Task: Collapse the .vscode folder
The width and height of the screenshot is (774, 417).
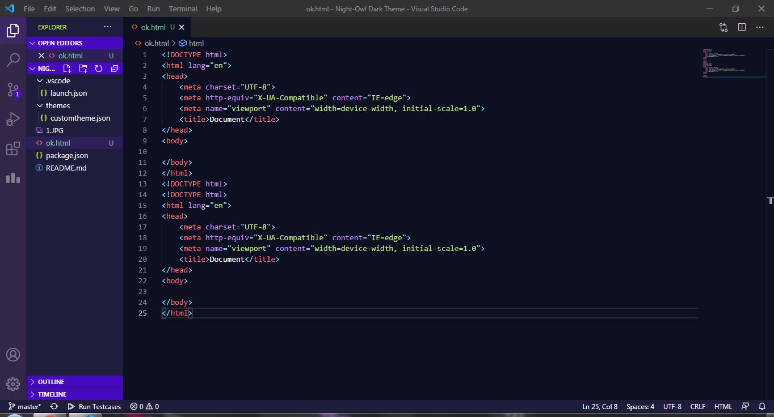Action: tap(74, 80)
